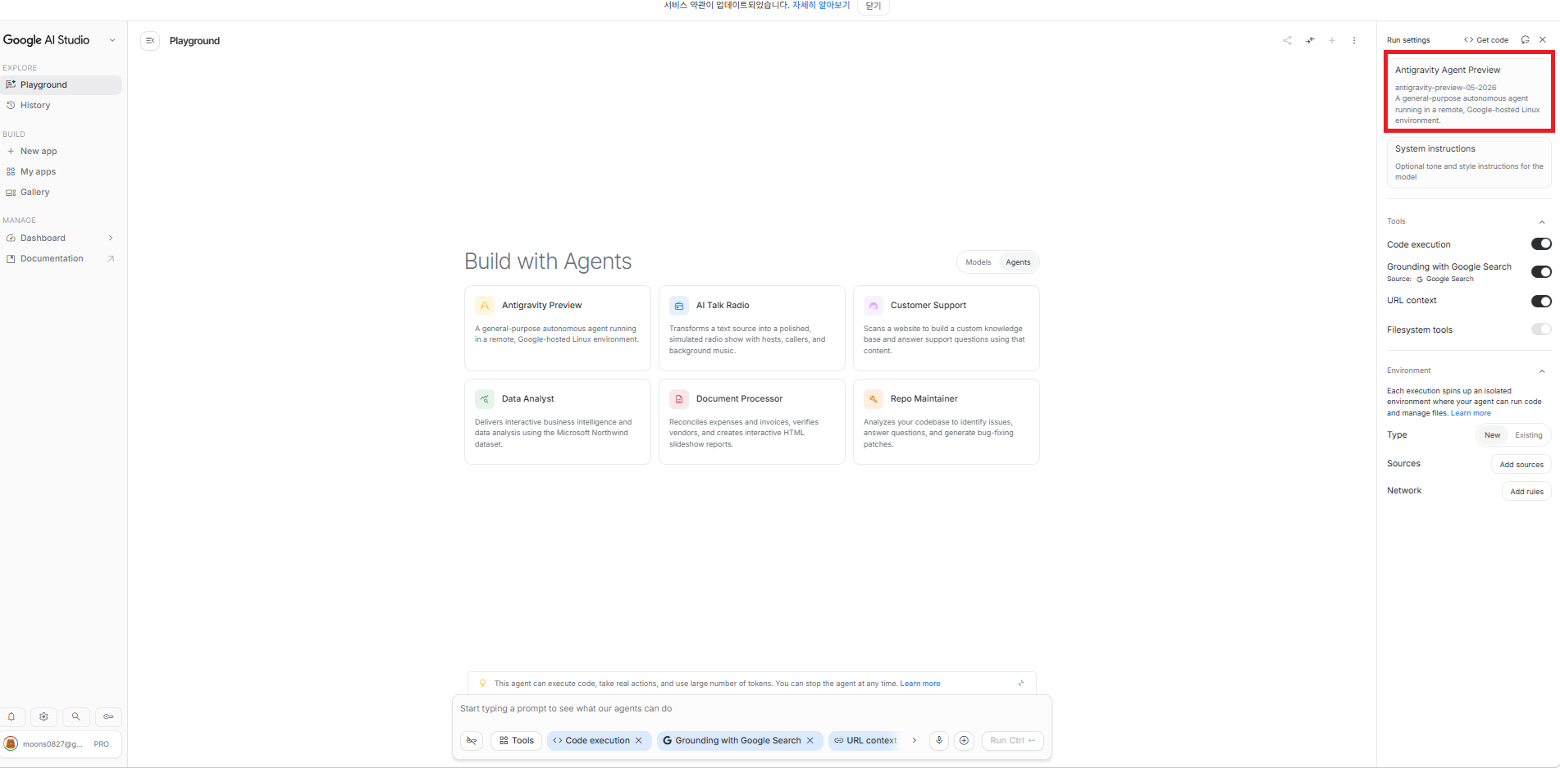Collapse the left sidebar with the toggle icon
The height and width of the screenshot is (768, 1560).
point(150,40)
